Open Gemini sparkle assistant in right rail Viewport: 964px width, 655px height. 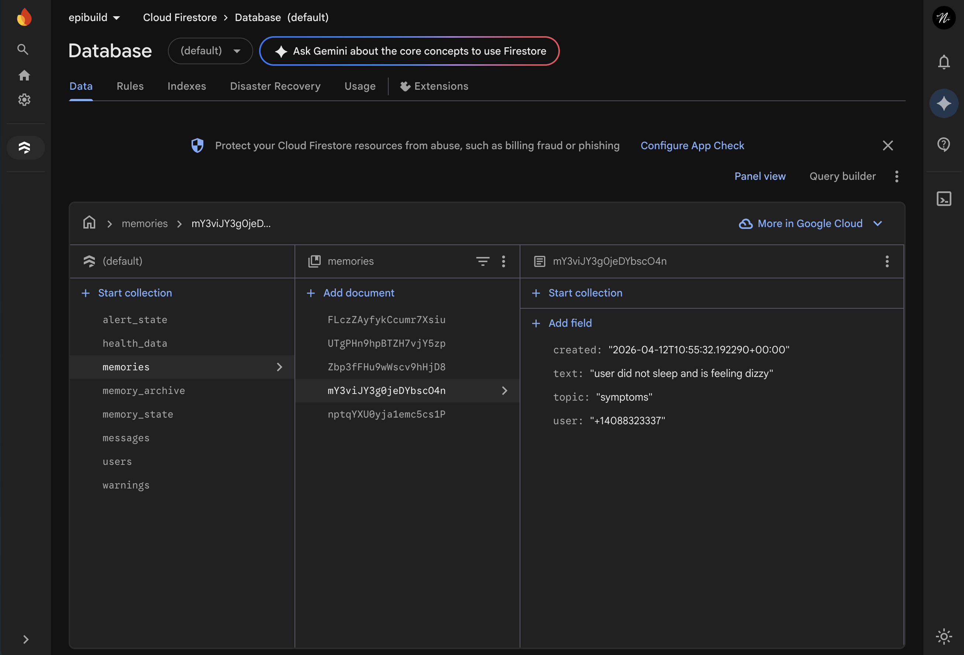click(944, 103)
